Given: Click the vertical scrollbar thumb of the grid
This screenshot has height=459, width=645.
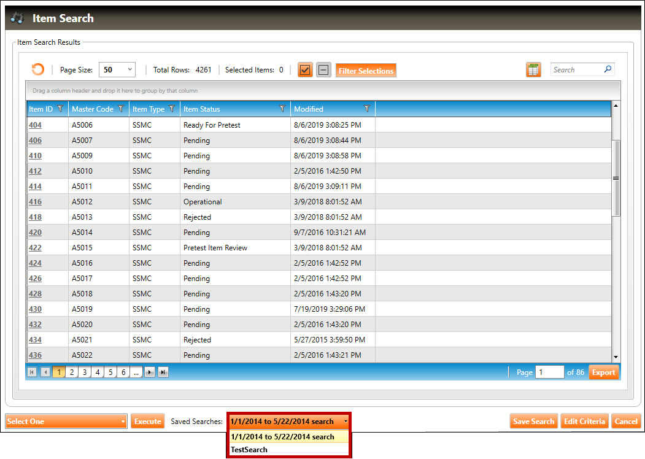Looking at the screenshot, I should point(616,178).
